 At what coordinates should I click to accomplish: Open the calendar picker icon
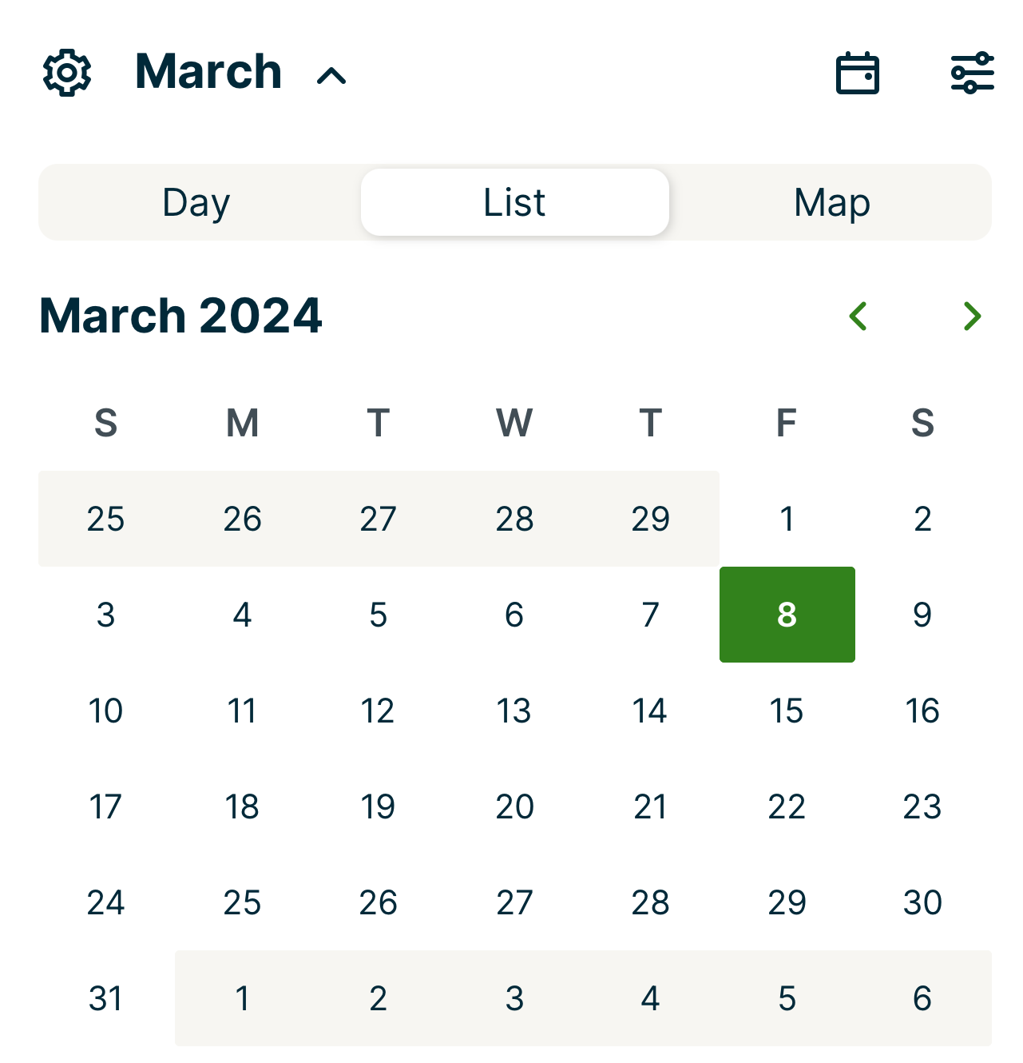[x=857, y=73]
